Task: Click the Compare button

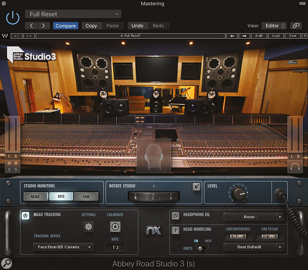Action: (x=66, y=26)
